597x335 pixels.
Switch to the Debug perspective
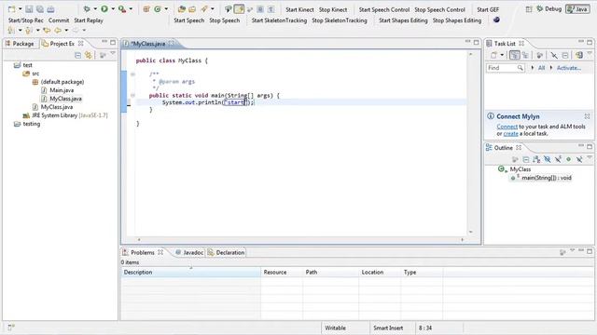point(549,9)
